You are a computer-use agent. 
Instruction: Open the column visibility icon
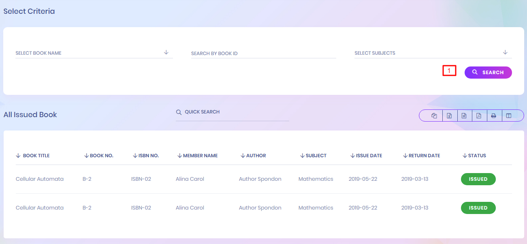[509, 116]
